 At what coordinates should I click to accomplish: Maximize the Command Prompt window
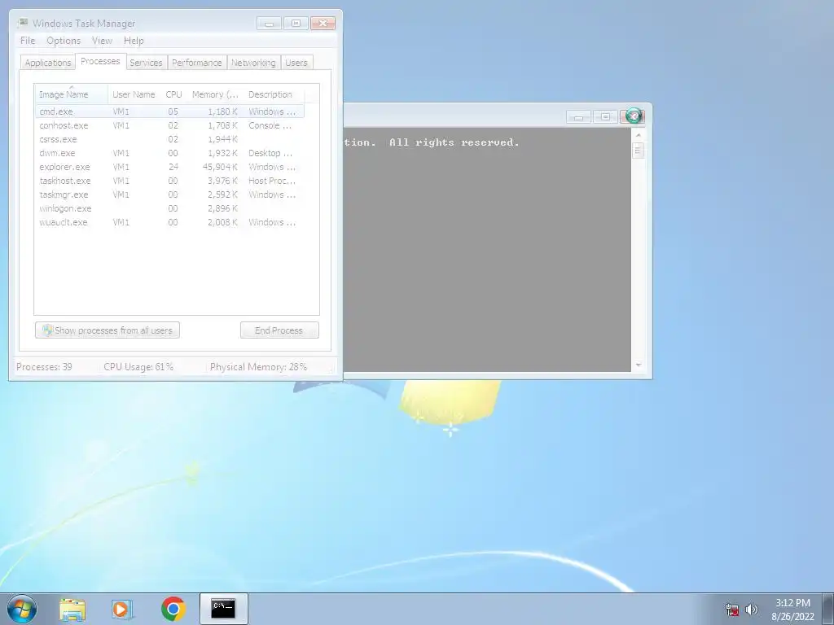point(605,117)
